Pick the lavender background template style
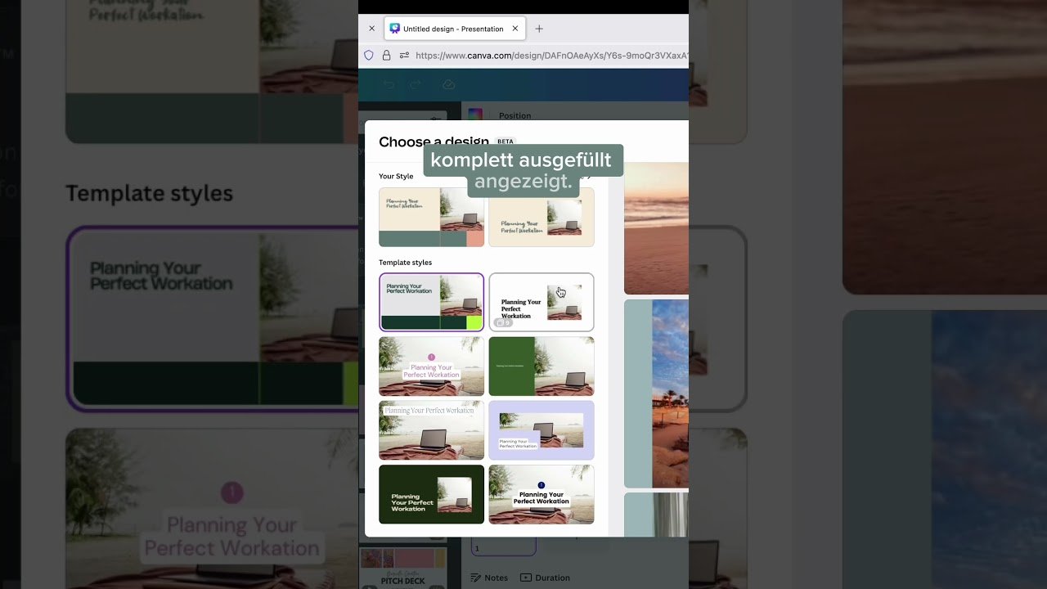The image size is (1047, 589). [x=541, y=430]
